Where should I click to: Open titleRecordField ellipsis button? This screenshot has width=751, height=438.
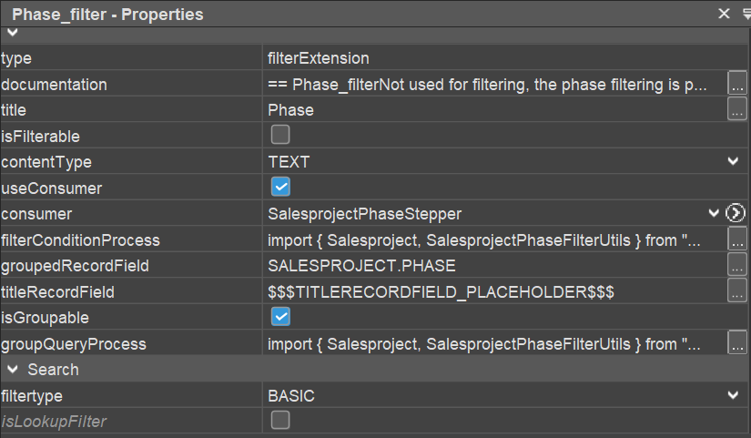(x=737, y=292)
